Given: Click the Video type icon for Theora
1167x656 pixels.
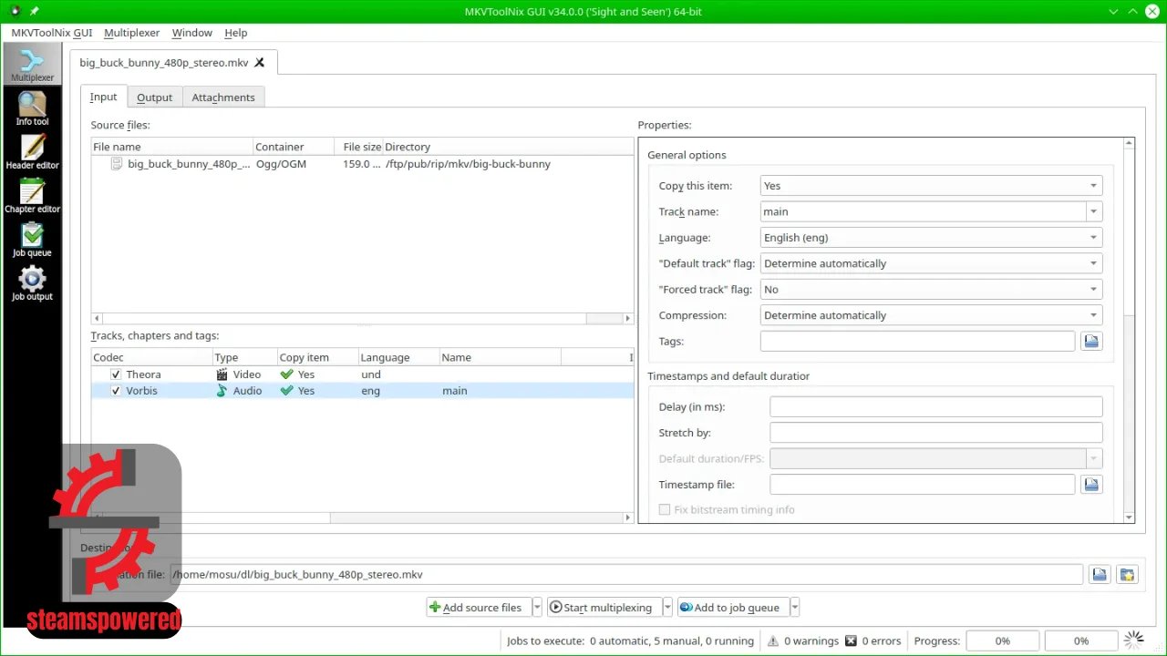Looking at the screenshot, I should [x=222, y=374].
